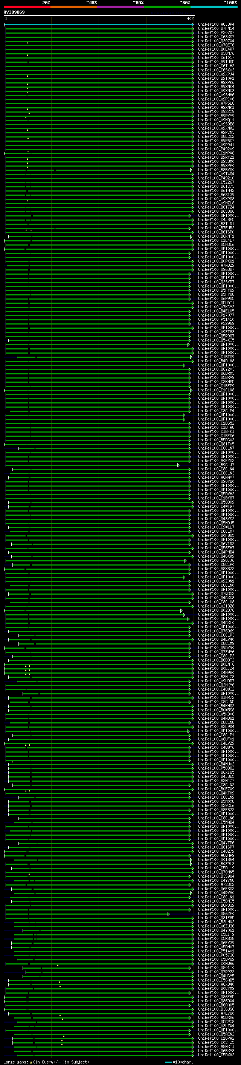Open hit UniRef100_P30707
241x1065 pixels.
point(216,32)
